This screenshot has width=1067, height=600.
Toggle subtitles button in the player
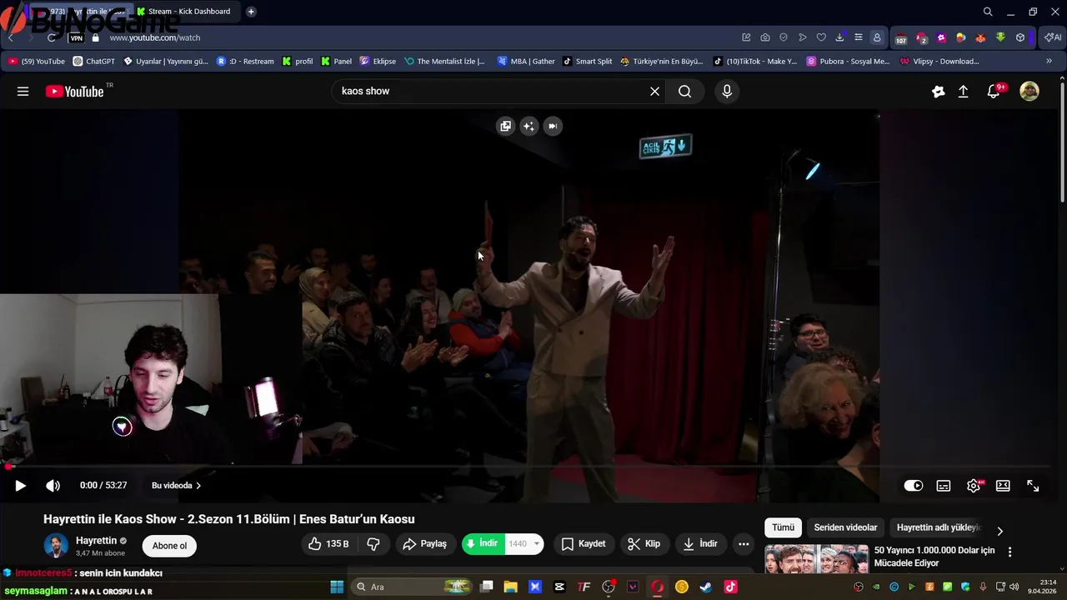tap(944, 486)
